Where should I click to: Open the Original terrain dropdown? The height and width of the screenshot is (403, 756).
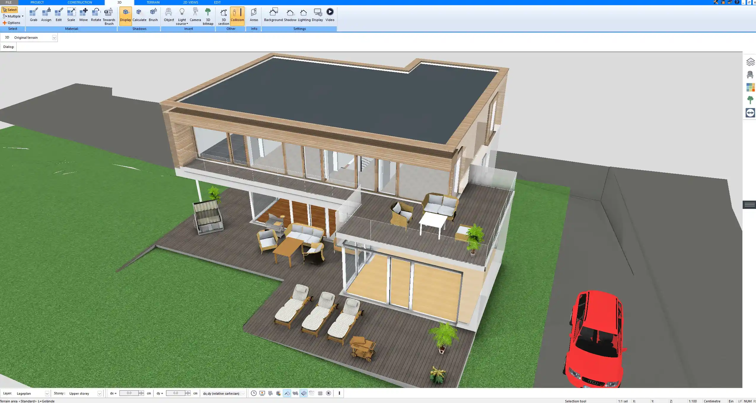pyautogui.click(x=54, y=38)
